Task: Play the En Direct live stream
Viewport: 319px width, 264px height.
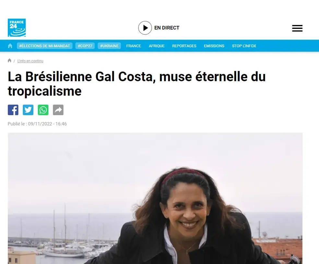Action: click(145, 28)
